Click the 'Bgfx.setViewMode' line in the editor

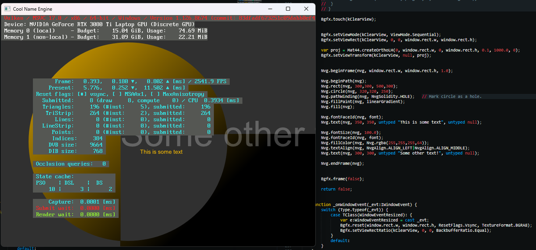(381, 34)
